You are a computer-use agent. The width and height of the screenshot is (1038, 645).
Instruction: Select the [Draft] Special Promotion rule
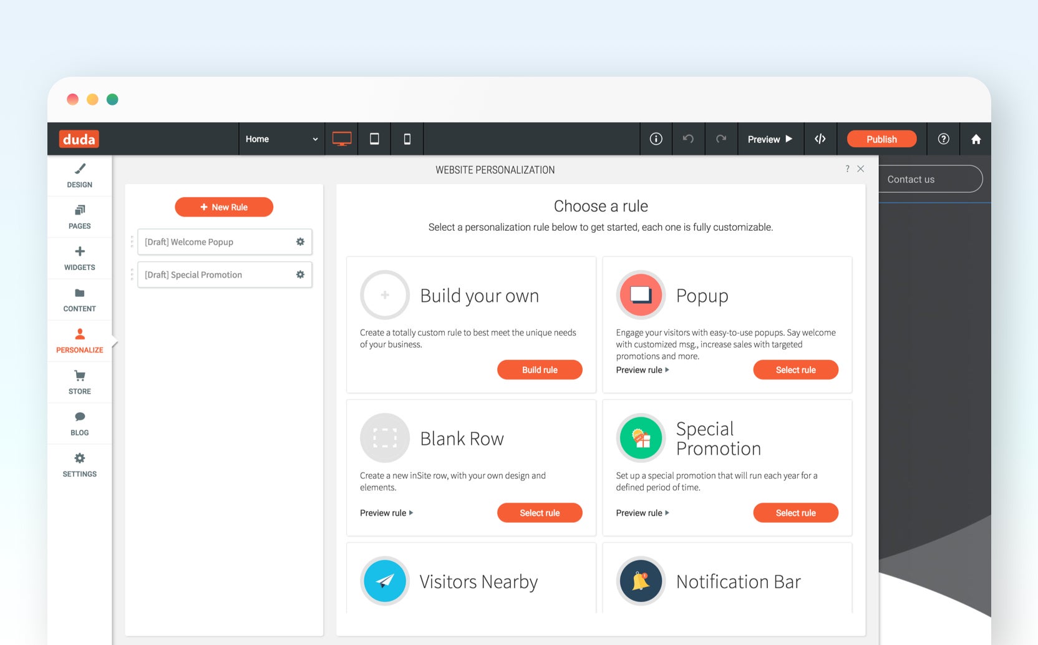coord(225,274)
